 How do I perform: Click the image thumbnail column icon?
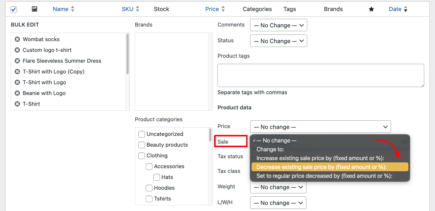[x=35, y=9]
